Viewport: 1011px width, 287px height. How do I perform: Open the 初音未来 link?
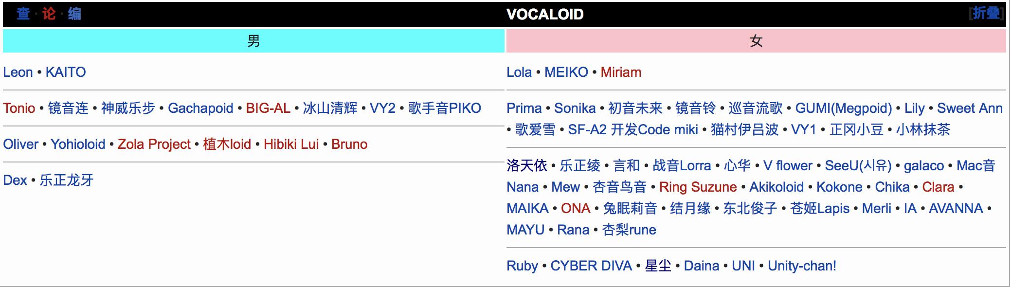coord(635,108)
